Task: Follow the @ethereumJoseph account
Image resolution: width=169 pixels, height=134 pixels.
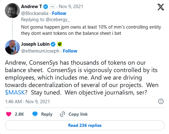Action: coord(70,51)
